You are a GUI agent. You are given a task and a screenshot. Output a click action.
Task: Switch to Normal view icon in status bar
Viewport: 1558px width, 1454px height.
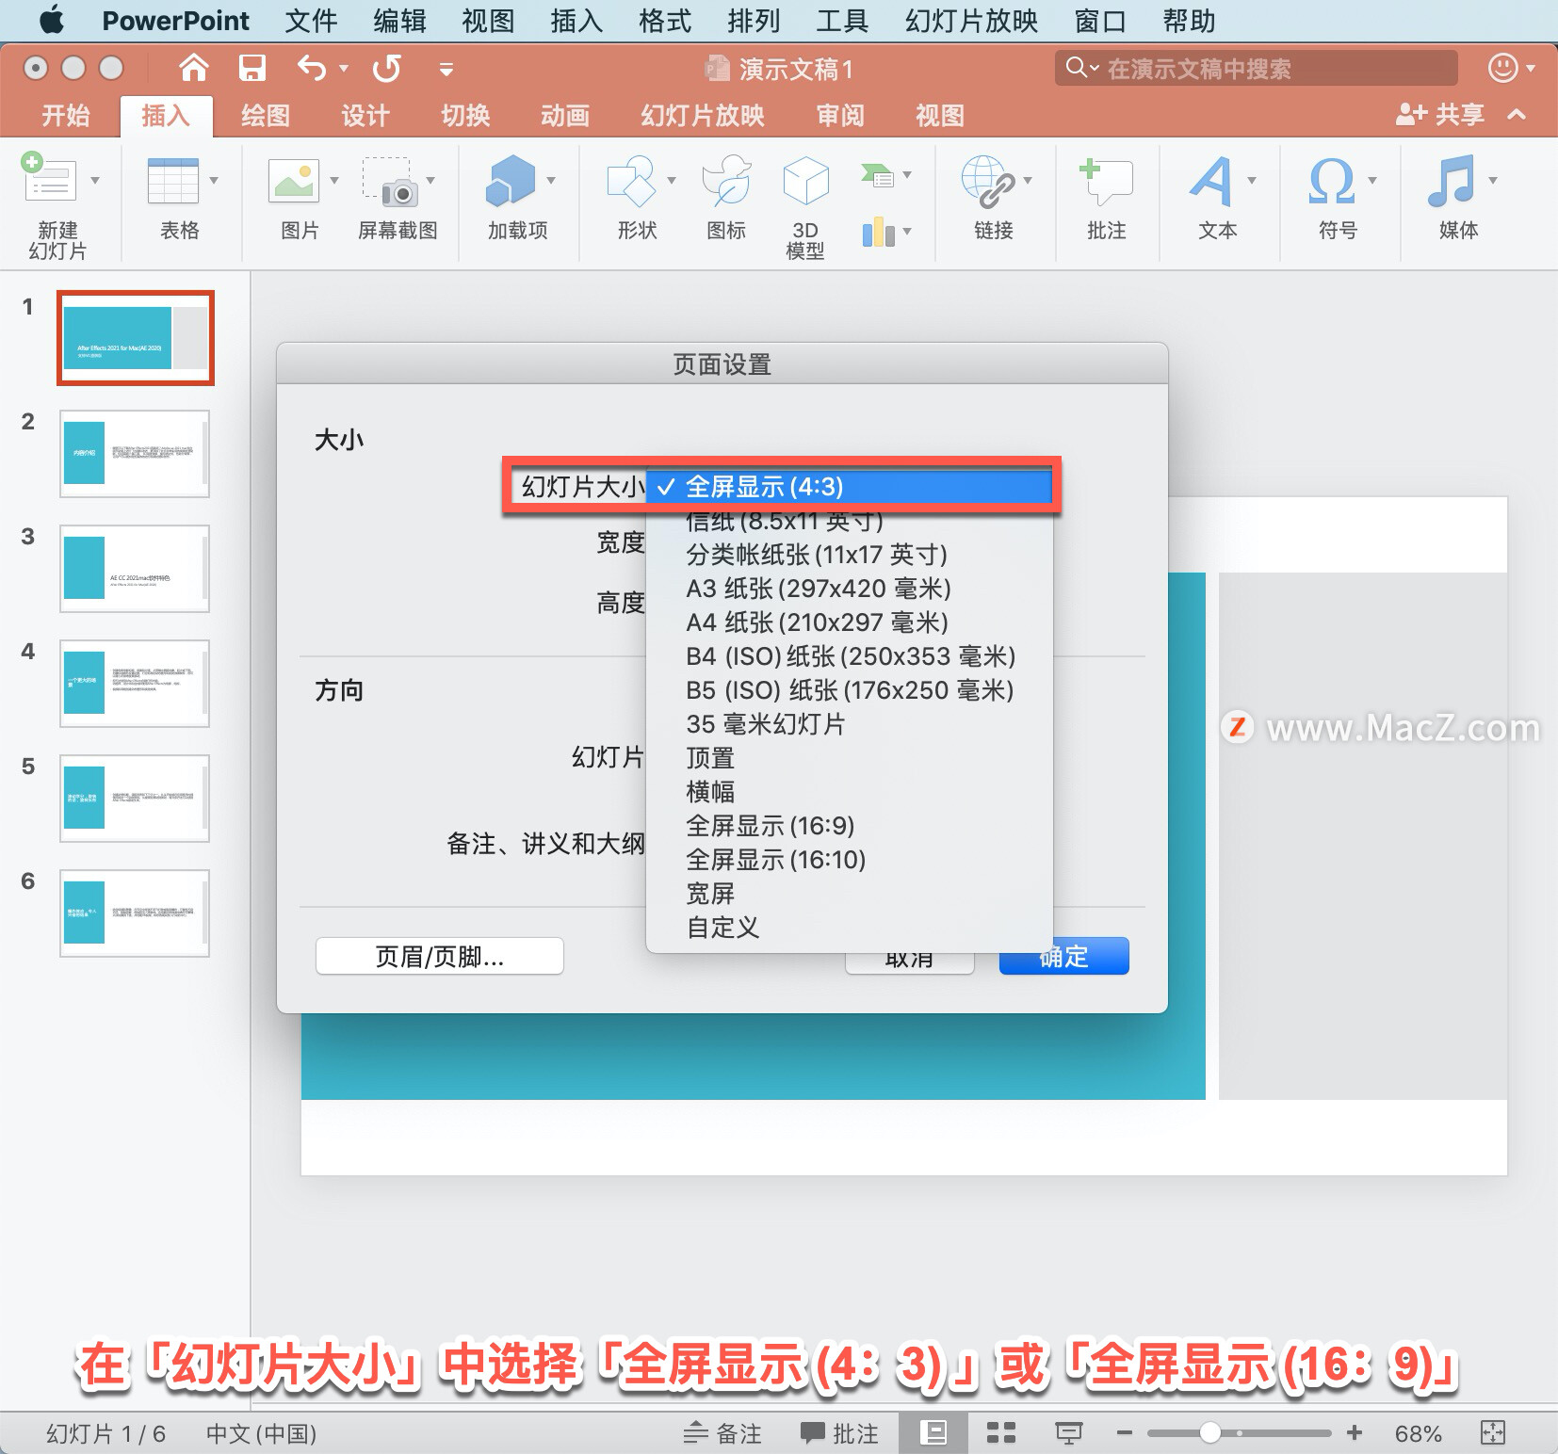[x=933, y=1433]
